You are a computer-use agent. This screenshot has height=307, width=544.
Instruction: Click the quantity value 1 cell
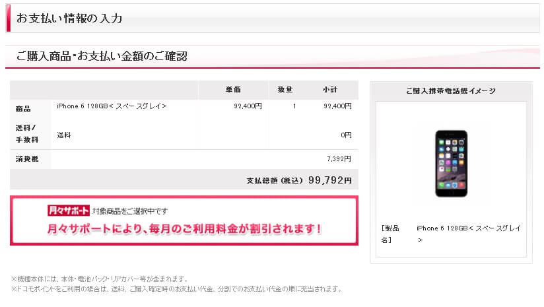(x=294, y=106)
